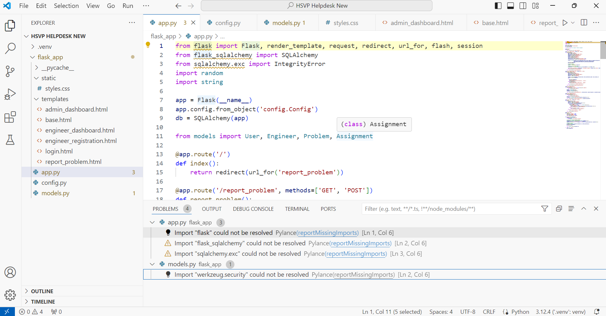The width and height of the screenshot is (606, 316).
Task: Open the Testing flask icon view
Action: click(x=10, y=140)
